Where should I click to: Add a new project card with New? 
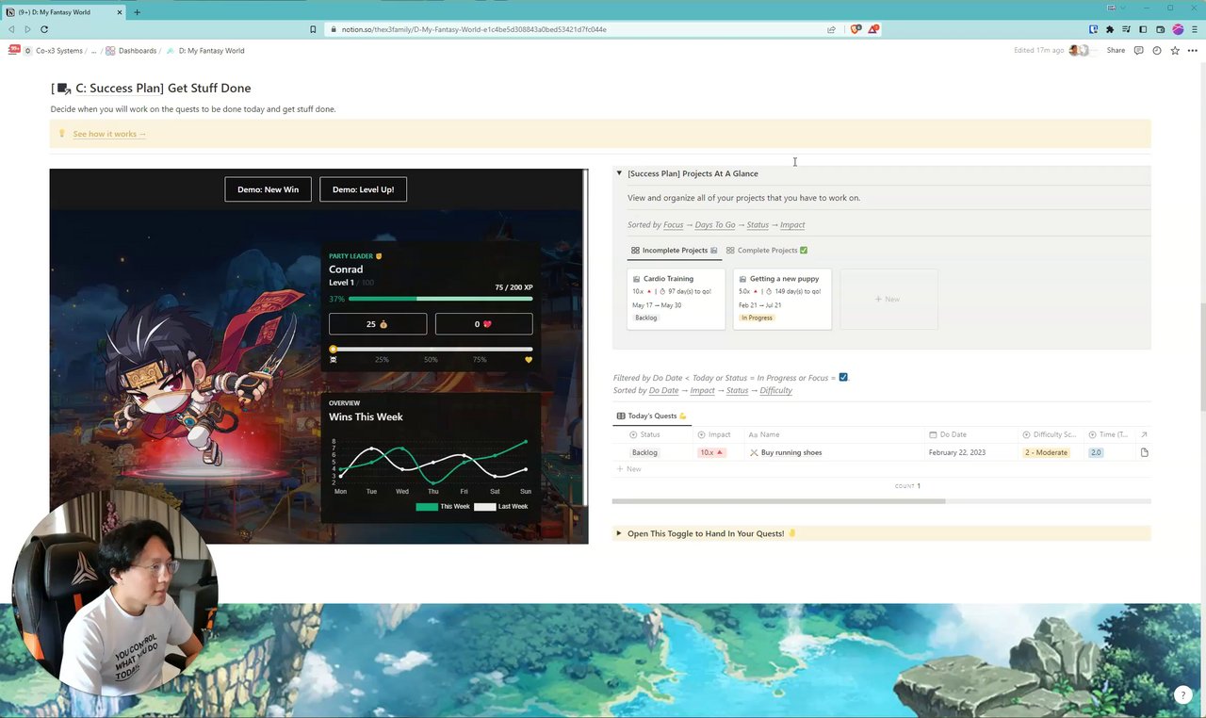[888, 299]
